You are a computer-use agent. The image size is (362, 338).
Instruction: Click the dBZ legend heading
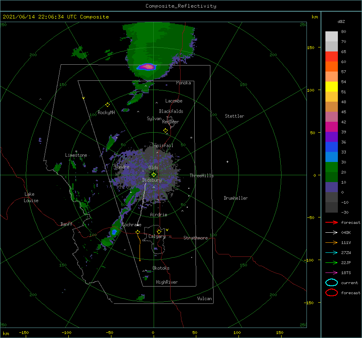341,22
